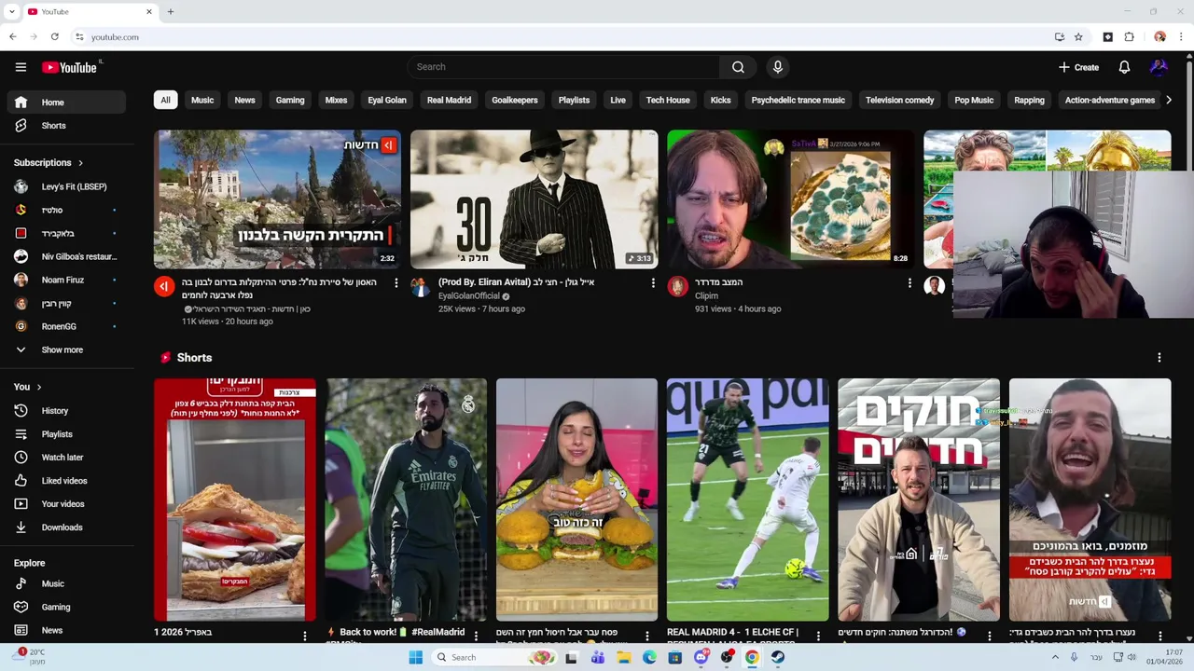Open a new Chrome tab
This screenshot has width=1194, height=671.
click(x=171, y=11)
